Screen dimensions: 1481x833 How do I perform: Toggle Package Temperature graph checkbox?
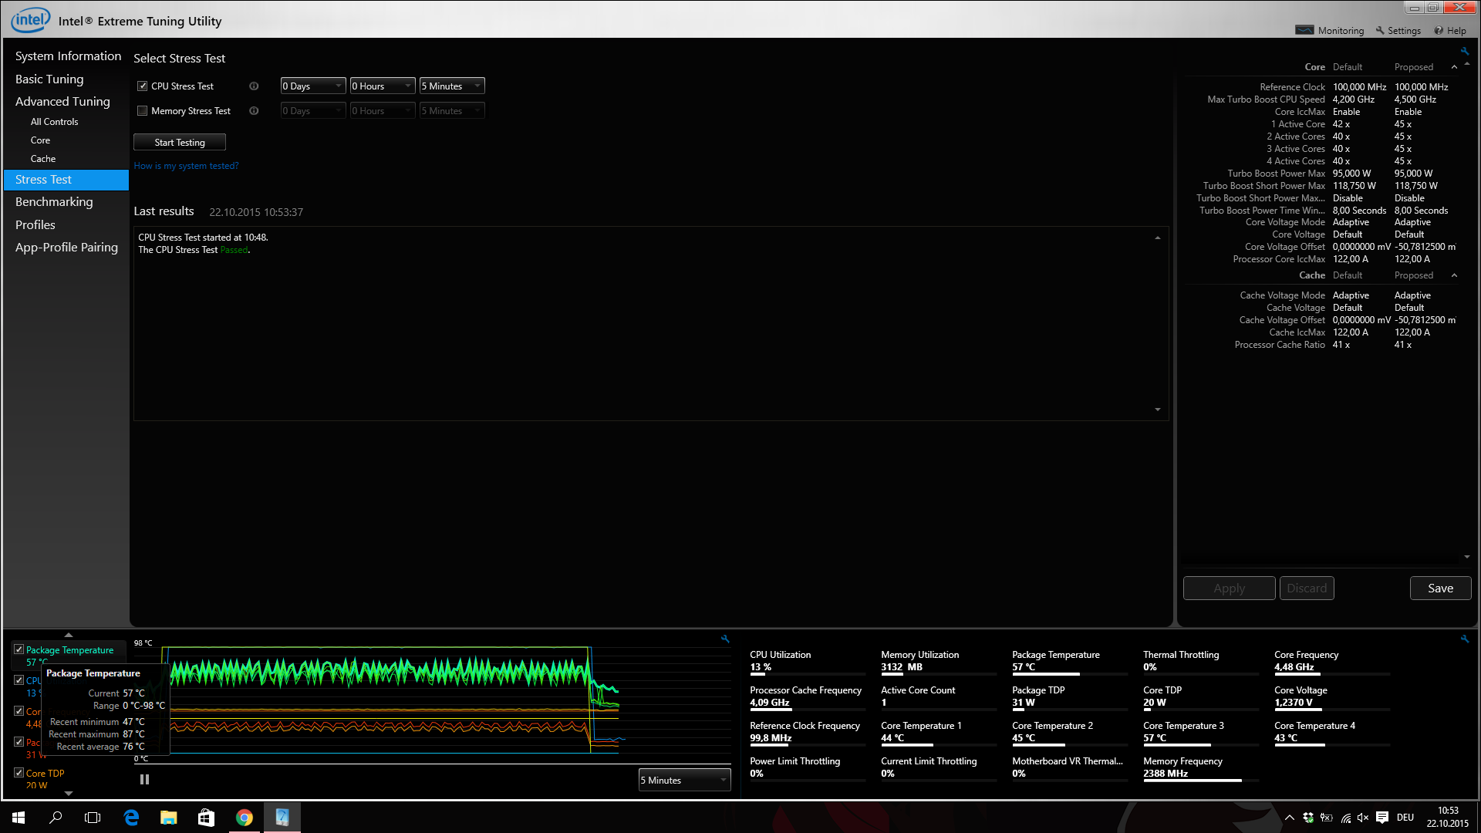click(x=19, y=649)
